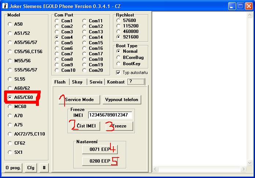The height and width of the screenshot is (178, 255).
Task: Open the Cfg settings button
Action: click(x=31, y=168)
